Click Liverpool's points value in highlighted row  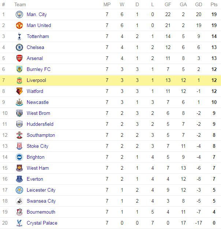tap(214, 80)
